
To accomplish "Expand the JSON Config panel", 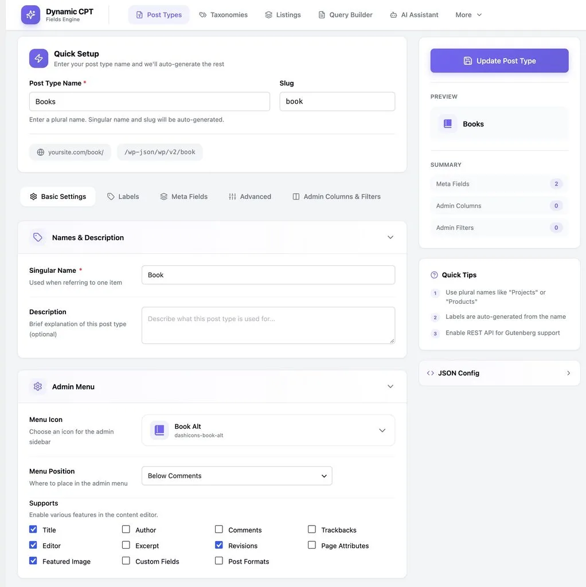I will [x=499, y=373].
